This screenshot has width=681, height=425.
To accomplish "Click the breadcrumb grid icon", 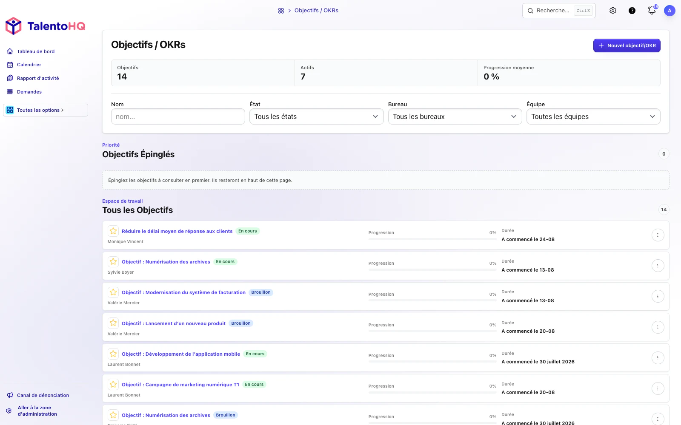I will pyautogui.click(x=281, y=11).
